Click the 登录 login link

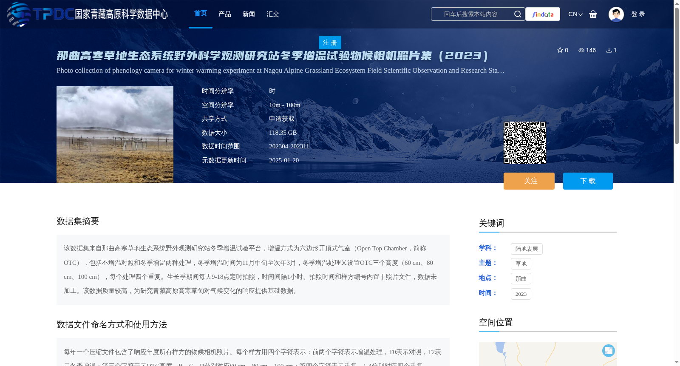pyautogui.click(x=638, y=14)
